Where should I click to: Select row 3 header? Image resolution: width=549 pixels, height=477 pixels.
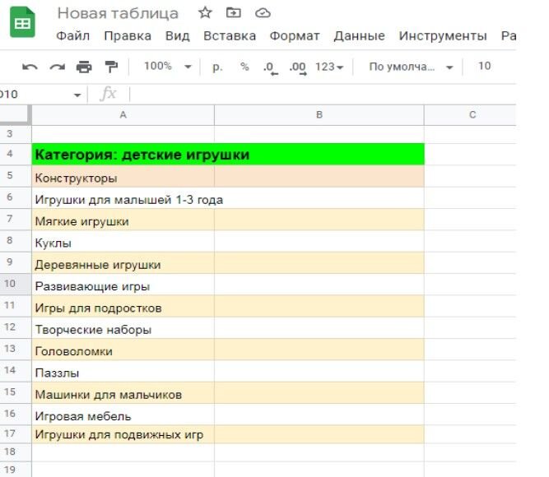click(x=16, y=134)
